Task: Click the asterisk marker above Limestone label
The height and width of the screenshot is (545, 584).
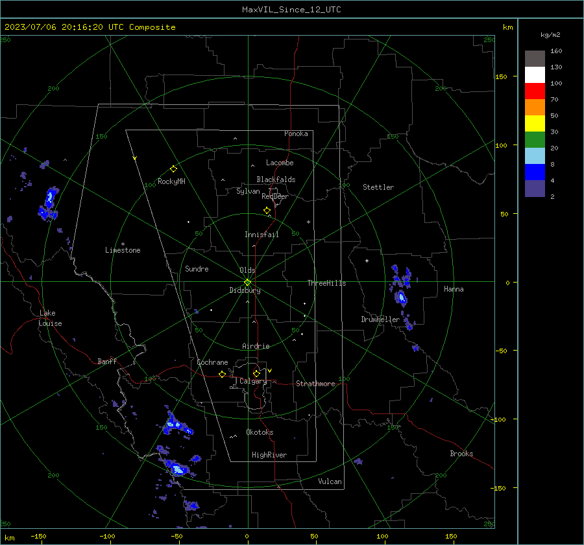Action: (x=123, y=244)
